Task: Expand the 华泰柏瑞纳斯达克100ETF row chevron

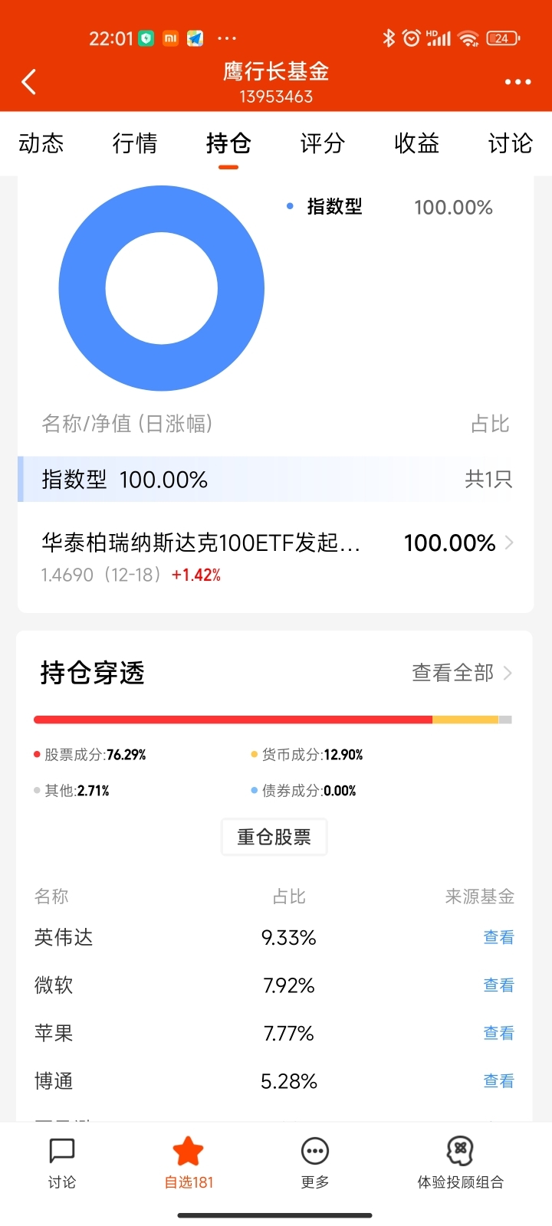Action: (510, 543)
